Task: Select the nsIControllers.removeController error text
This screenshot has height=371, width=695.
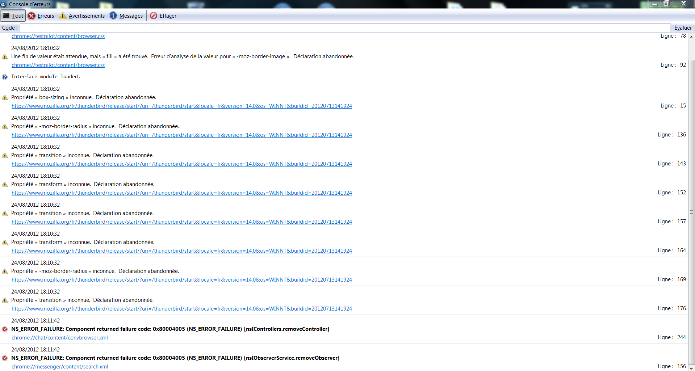Action: pyautogui.click(x=170, y=329)
